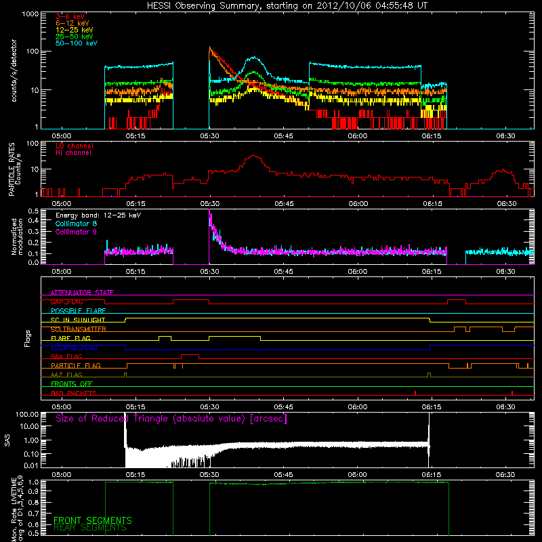
Task: Click the raised SAA_FLAG pulse segment
Action: pyautogui.click(x=190, y=355)
